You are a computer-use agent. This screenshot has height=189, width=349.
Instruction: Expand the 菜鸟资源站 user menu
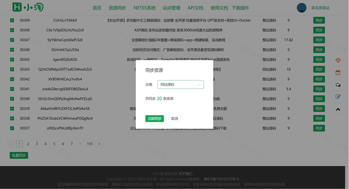click(320, 8)
